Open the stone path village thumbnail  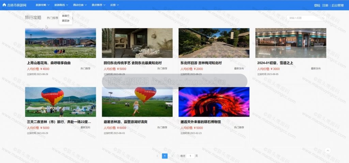[x=214, y=43]
